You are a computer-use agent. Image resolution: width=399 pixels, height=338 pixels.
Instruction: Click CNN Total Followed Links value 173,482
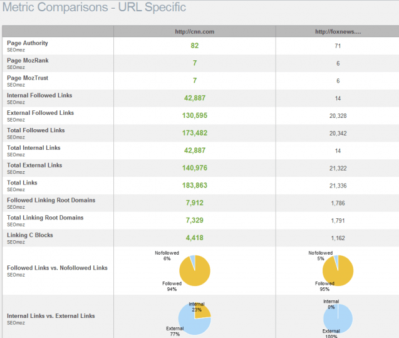tap(195, 133)
